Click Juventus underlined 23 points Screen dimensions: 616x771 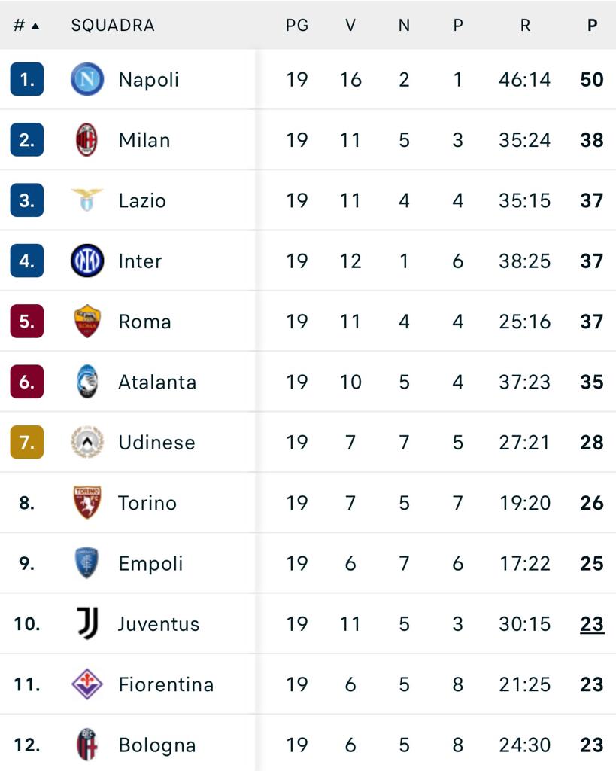point(592,624)
